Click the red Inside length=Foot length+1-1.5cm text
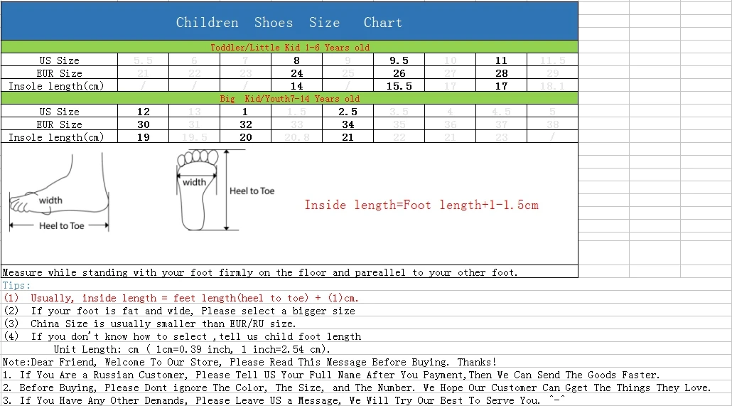This screenshot has width=732, height=406. pos(421,205)
